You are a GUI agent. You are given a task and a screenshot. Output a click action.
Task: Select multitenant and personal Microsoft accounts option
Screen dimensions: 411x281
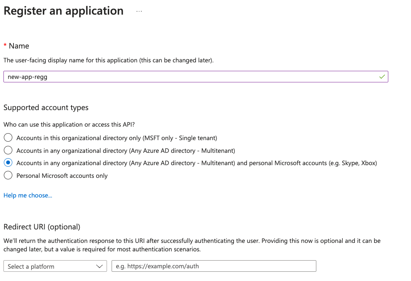coord(8,162)
